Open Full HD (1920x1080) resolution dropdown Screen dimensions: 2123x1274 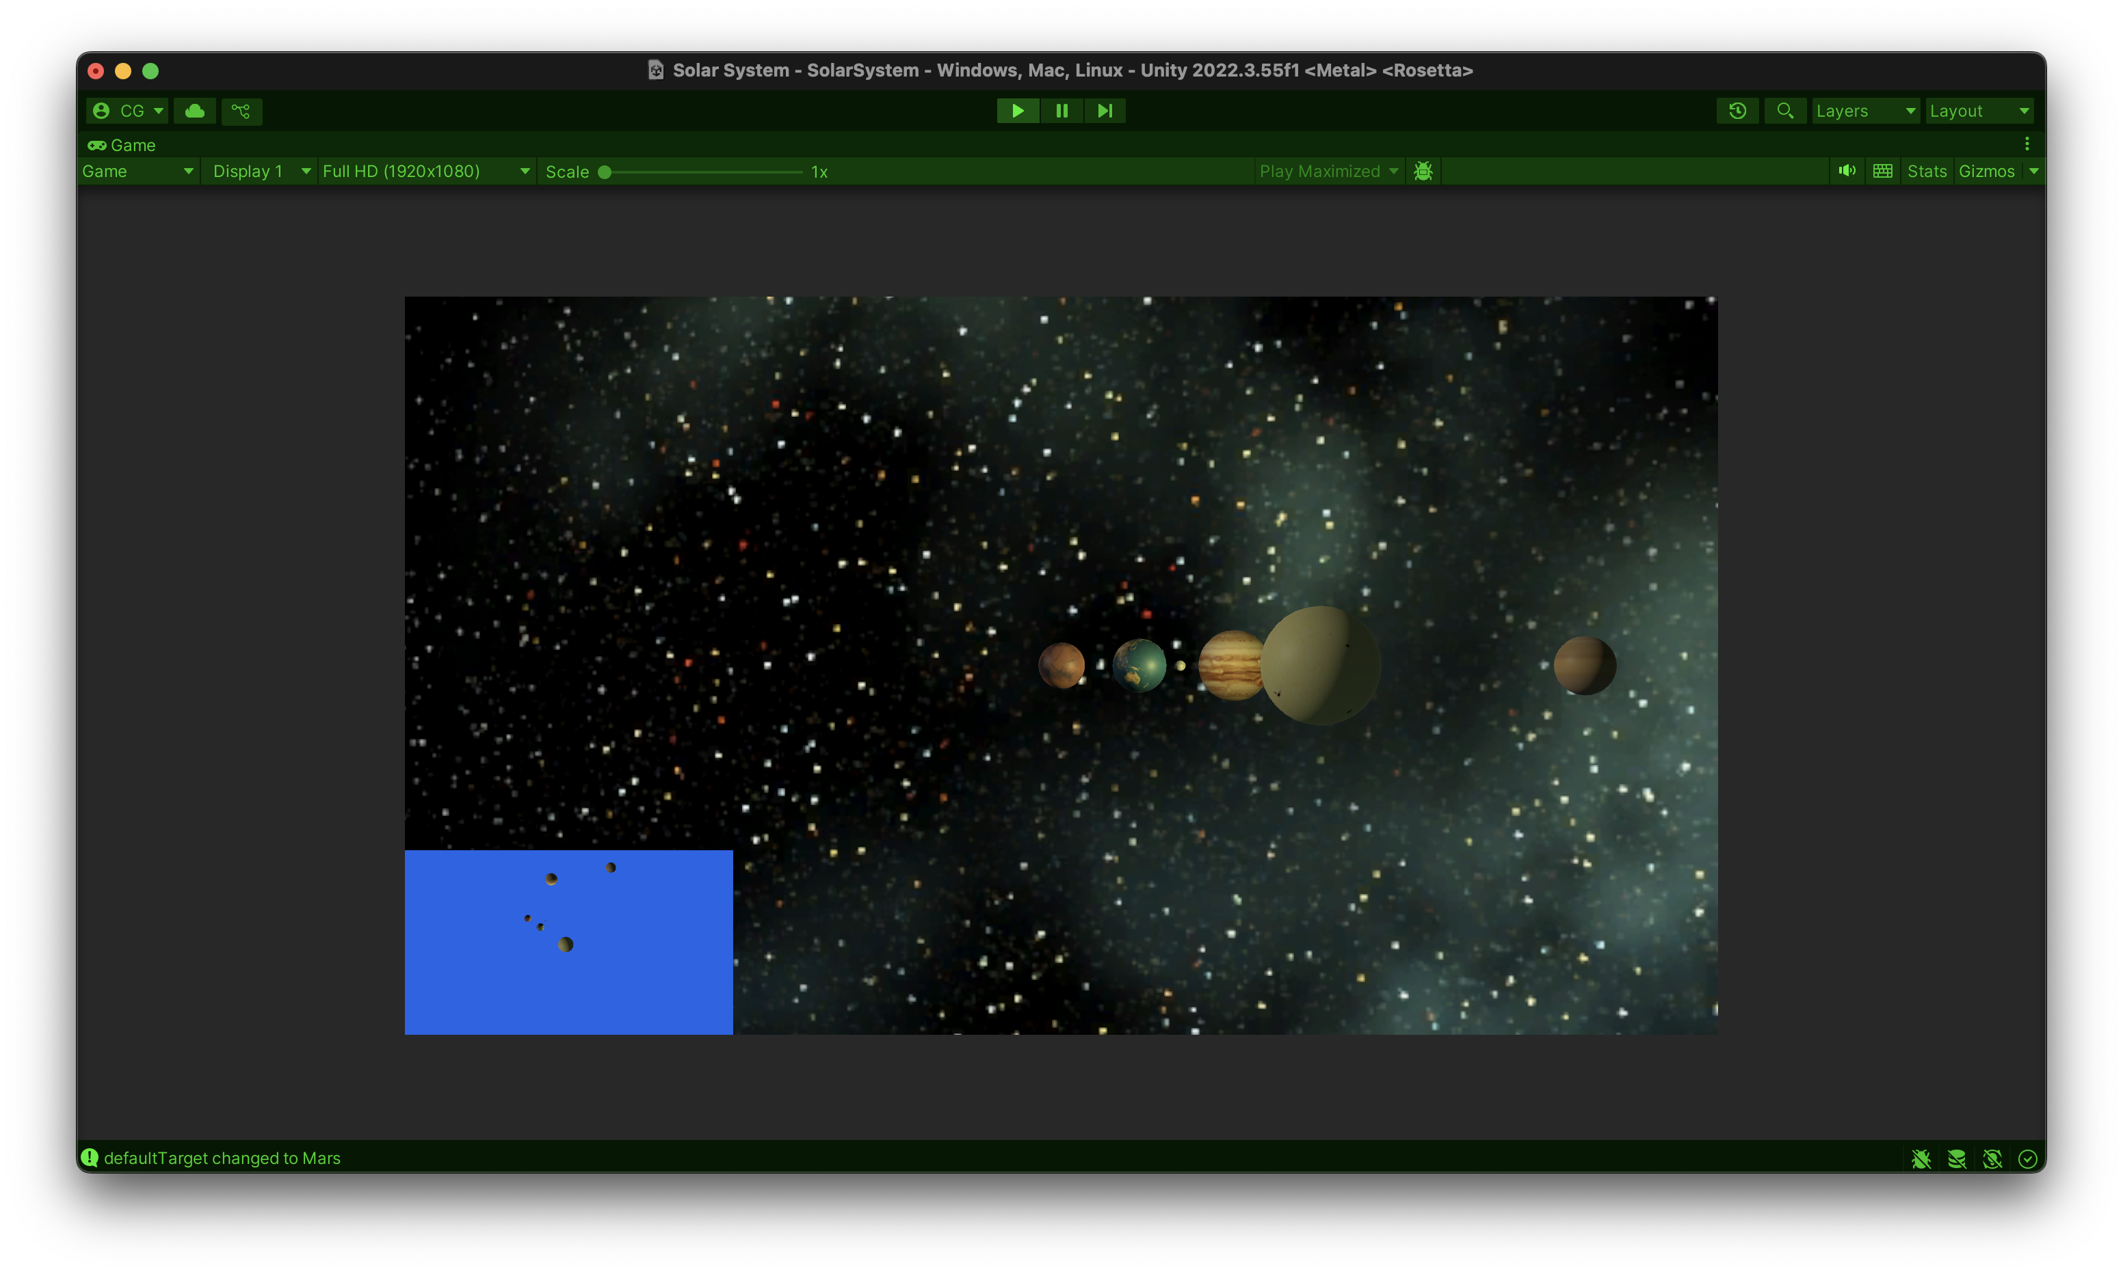click(x=426, y=172)
